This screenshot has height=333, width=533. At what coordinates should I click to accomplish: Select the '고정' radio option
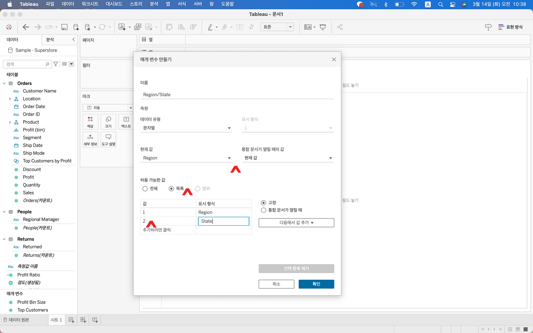click(263, 202)
